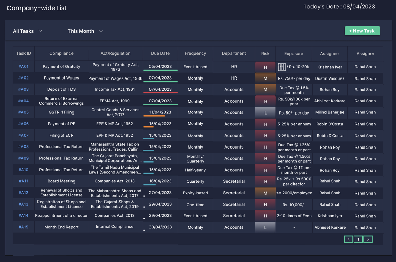This screenshot has height=262, width=396.
Task: Click the jail icon in #A01 Exposure cell
Action: coord(282,67)
